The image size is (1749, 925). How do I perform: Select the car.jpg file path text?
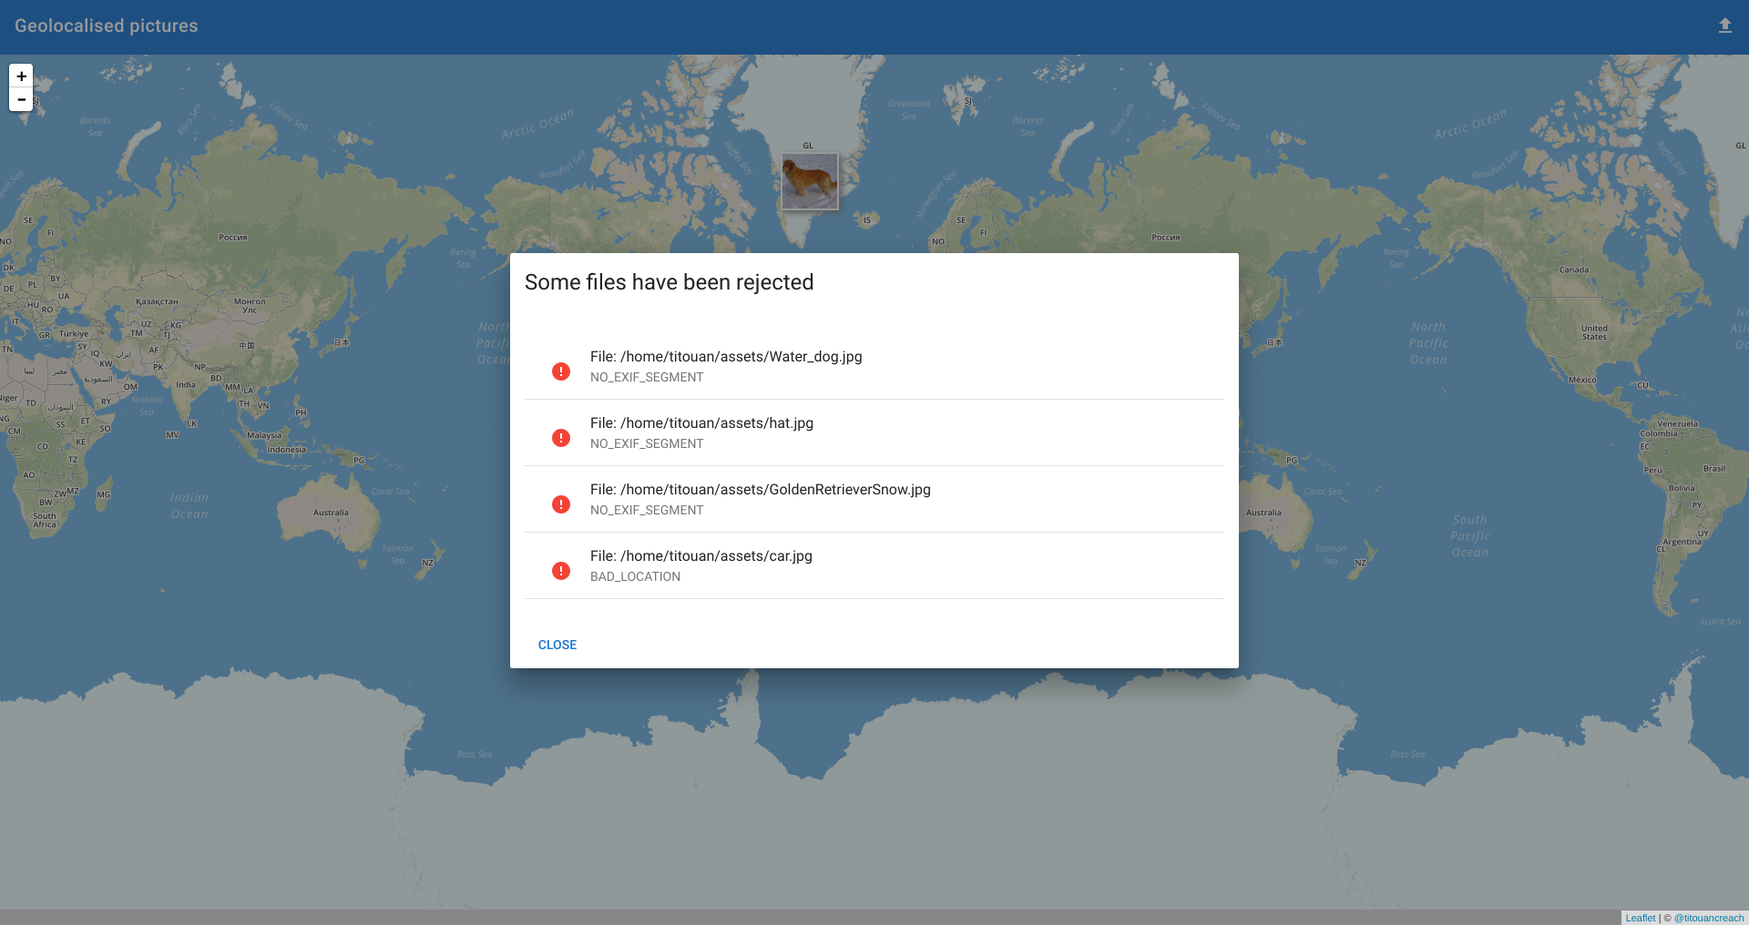coord(701,556)
